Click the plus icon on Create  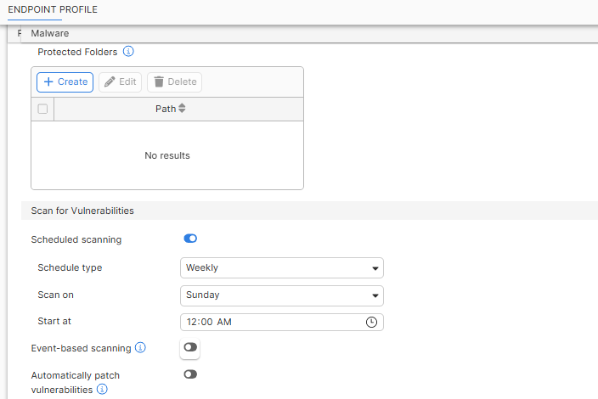pos(49,82)
